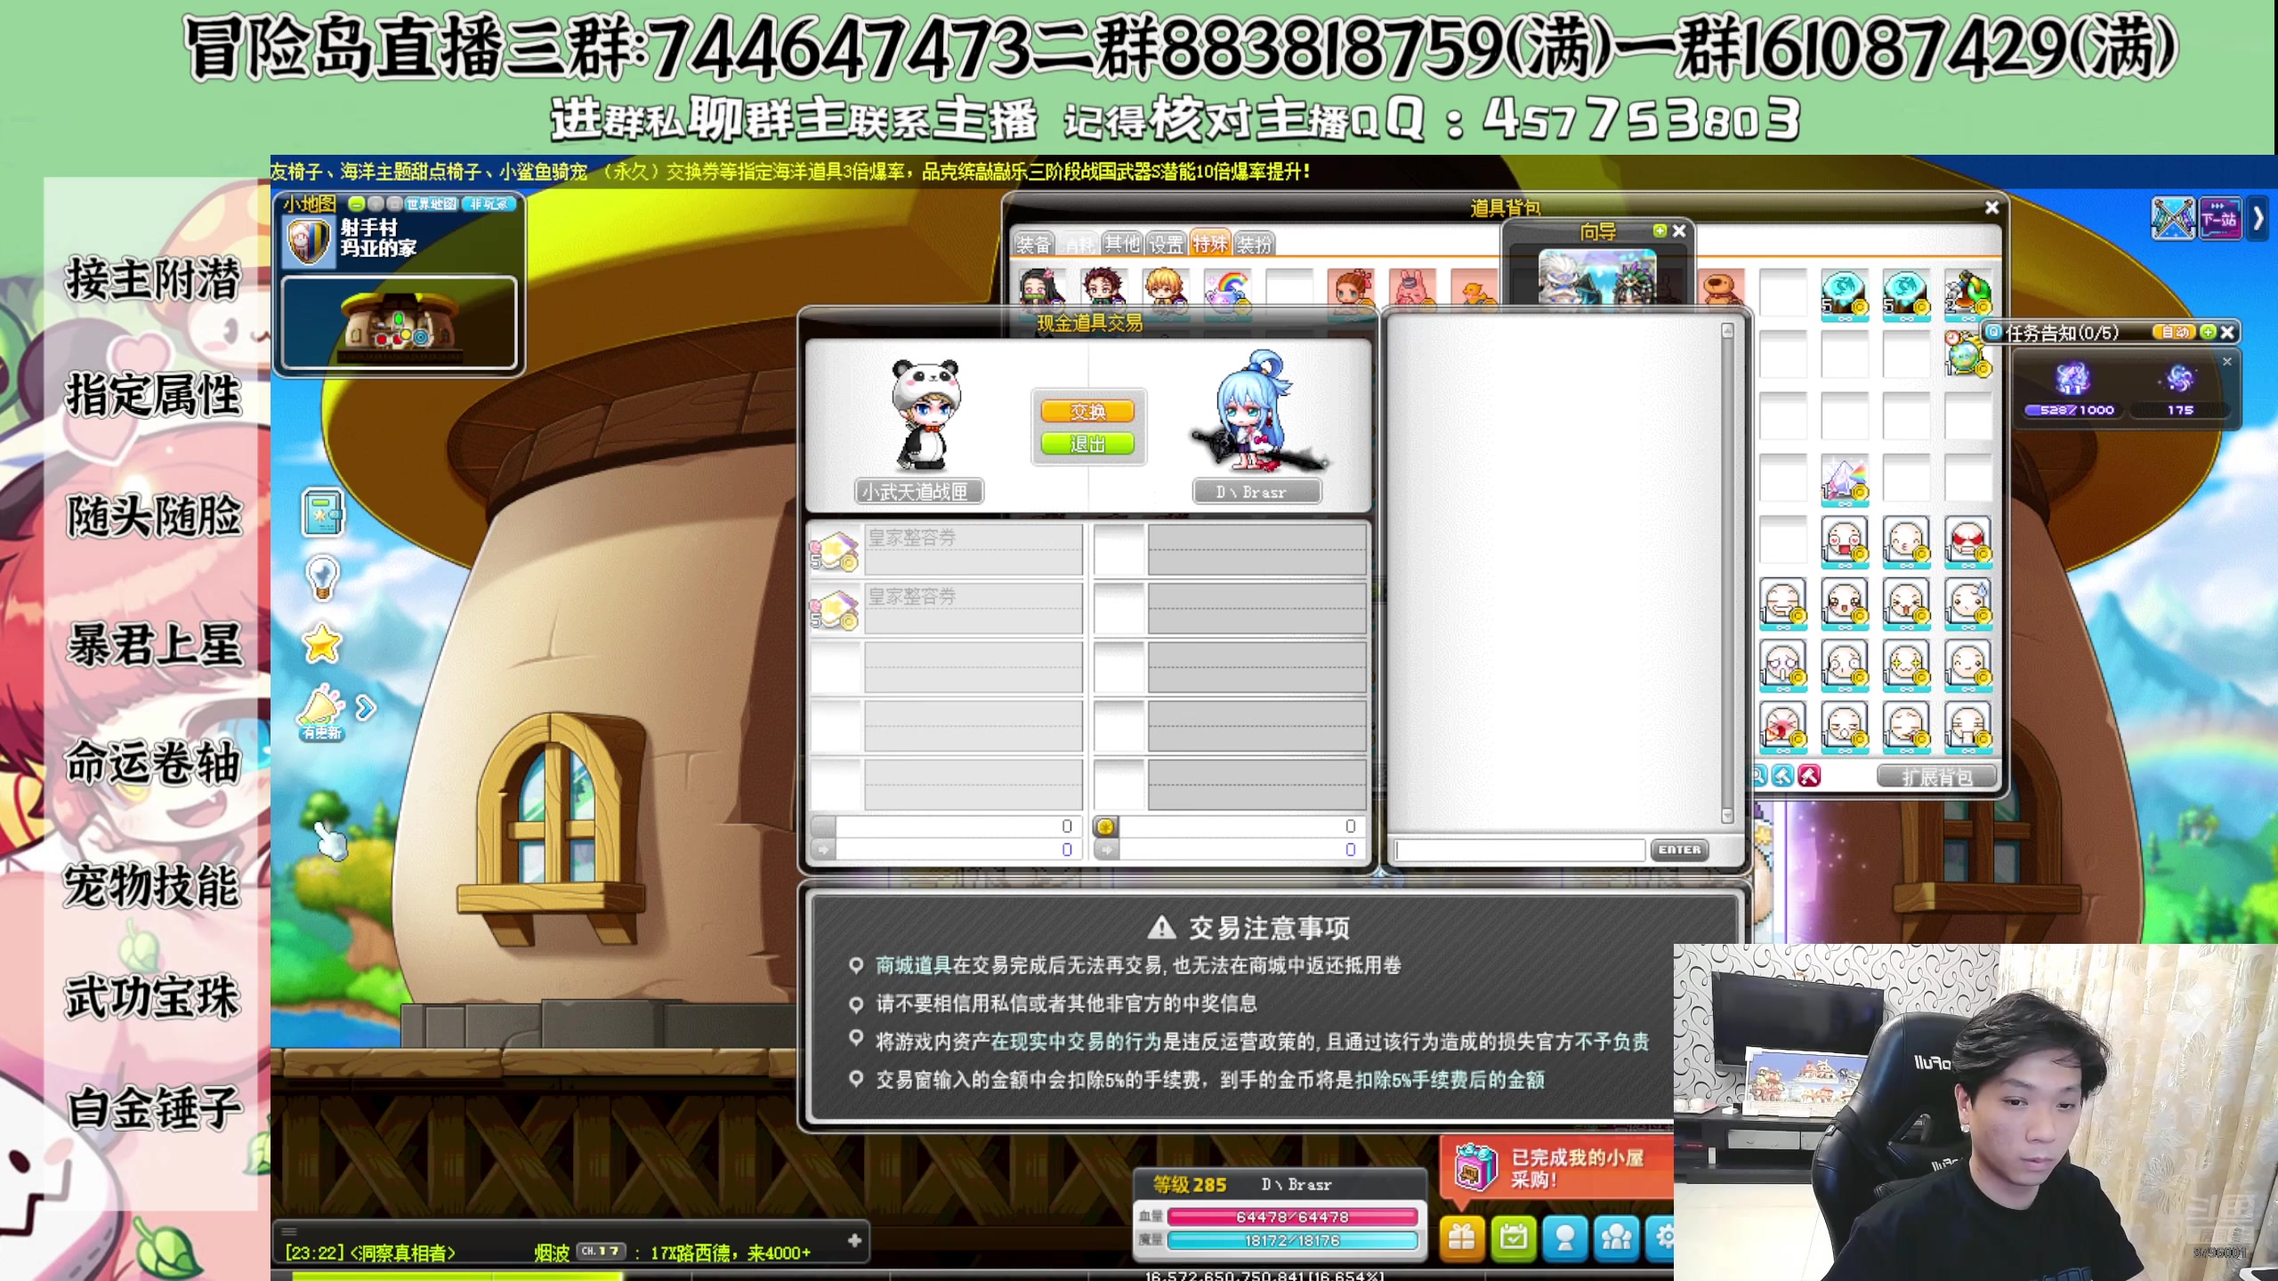The height and width of the screenshot is (1281, 2278).
Task: Click the trade chat scrollbar up arrow
Action: (x=1727, y=331)
